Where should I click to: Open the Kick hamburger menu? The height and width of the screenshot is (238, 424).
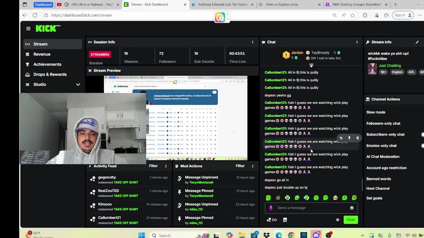coord(28,29)
